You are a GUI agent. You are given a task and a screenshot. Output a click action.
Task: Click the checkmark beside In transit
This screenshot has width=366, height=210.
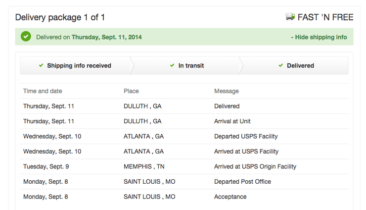[172, 65]
